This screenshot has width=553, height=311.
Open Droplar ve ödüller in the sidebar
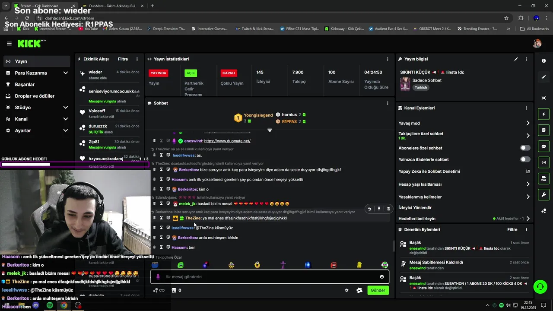point(35,96)
